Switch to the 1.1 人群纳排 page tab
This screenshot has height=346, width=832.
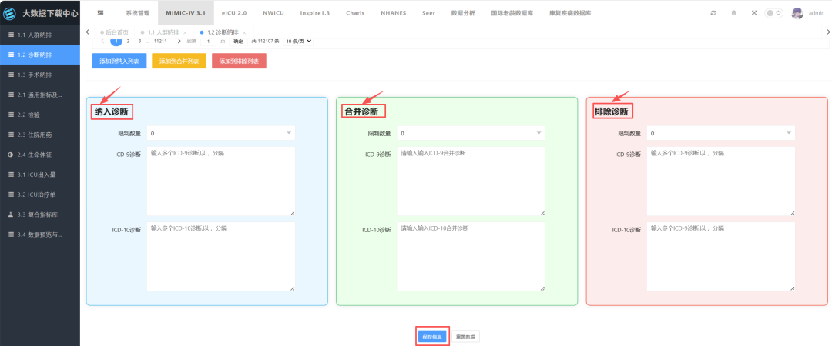tap(163, 32)
